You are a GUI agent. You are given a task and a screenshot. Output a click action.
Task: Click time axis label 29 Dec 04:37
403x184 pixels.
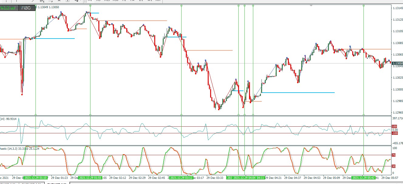pyautogui.click(x=293, y=178)
